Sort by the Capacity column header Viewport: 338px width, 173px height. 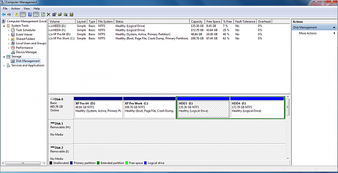pyautogui.click(x=197, y=21)
